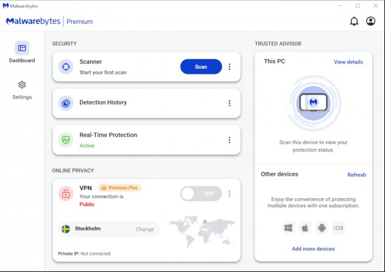The image size is (385, 272).
Task: Click the Active status text
Action: pos(87,146)
